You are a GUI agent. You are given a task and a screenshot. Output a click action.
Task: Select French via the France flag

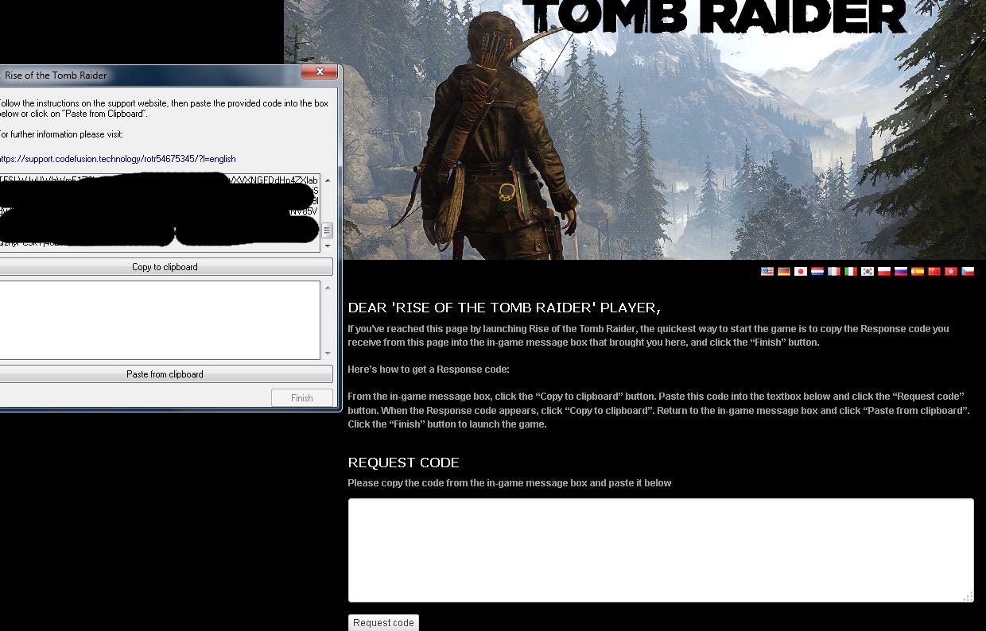coord(834,272)
